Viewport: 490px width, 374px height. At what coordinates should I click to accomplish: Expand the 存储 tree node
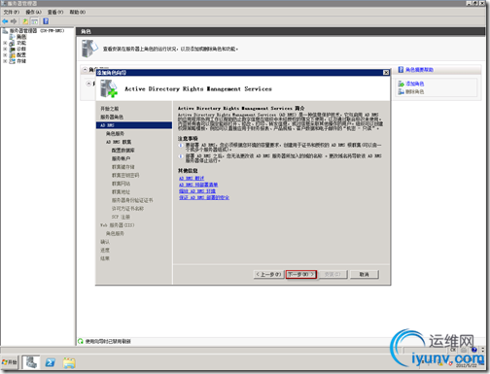tap(5, 61)
